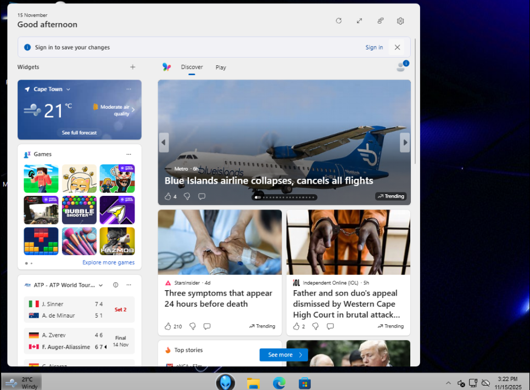Dislike the Three symptoms article
The width and height of the screenshot is (530, 390).
(193, 326)
